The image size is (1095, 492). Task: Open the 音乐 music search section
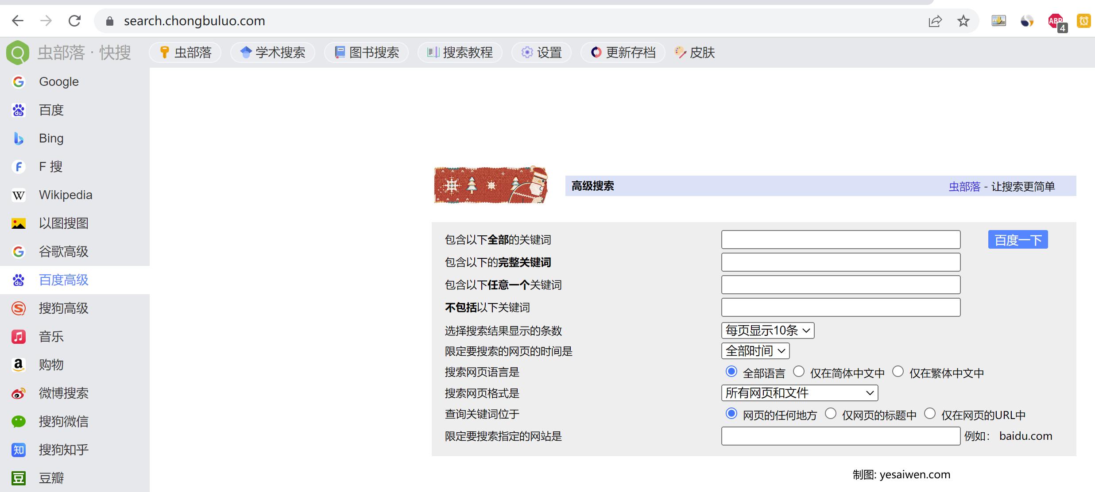pos(50,336)
